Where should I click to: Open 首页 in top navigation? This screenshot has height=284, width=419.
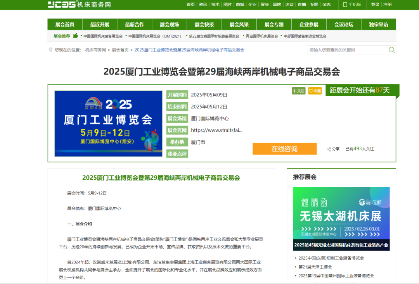tap(190, 5)
